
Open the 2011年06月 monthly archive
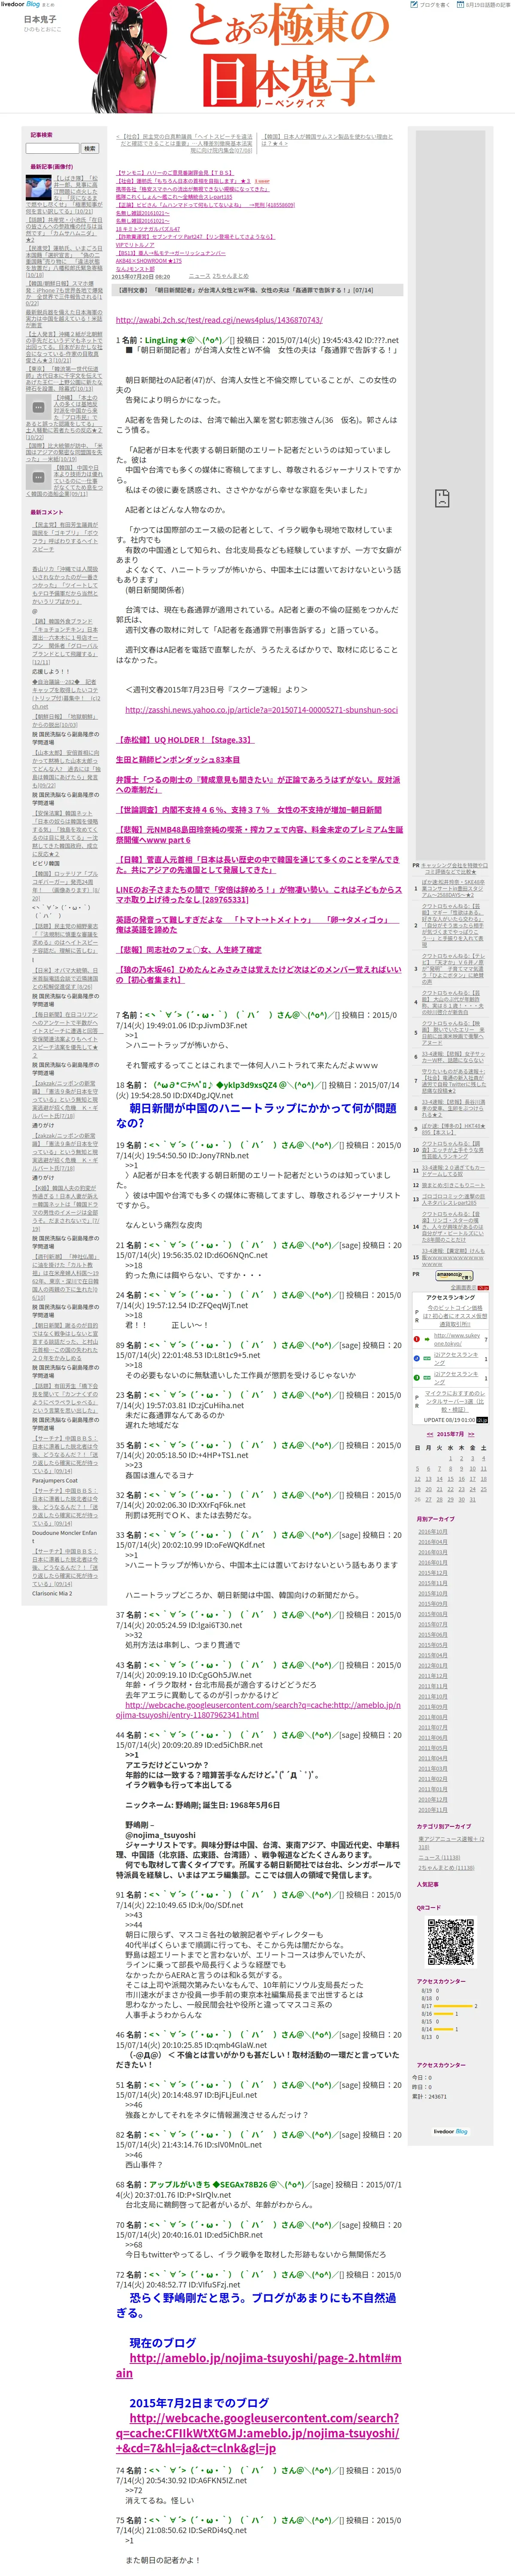(433, 1737)
